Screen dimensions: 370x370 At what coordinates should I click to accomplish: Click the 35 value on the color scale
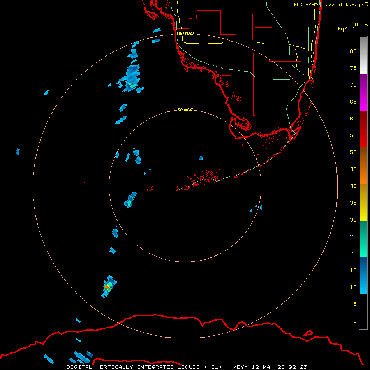(353, 203)
